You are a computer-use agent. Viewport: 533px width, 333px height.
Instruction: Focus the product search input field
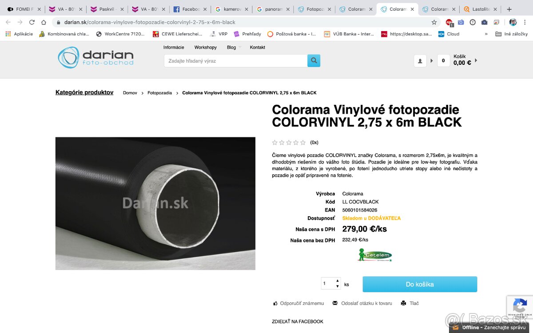click(x=235, y=61)
